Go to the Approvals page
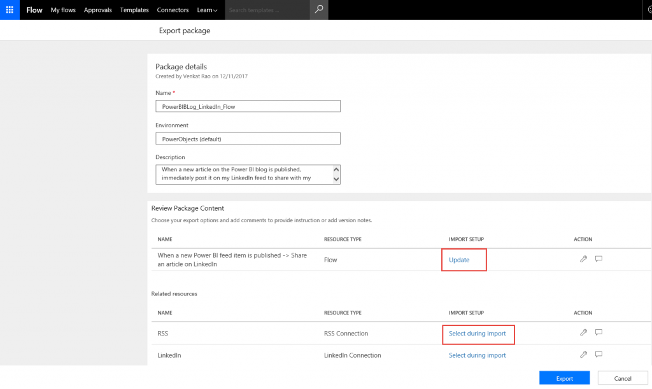Viewport: 652px width, 389px height. 97,10
